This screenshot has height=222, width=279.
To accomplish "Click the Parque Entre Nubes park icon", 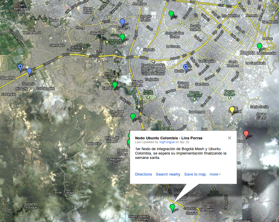I will click(214, 189).
